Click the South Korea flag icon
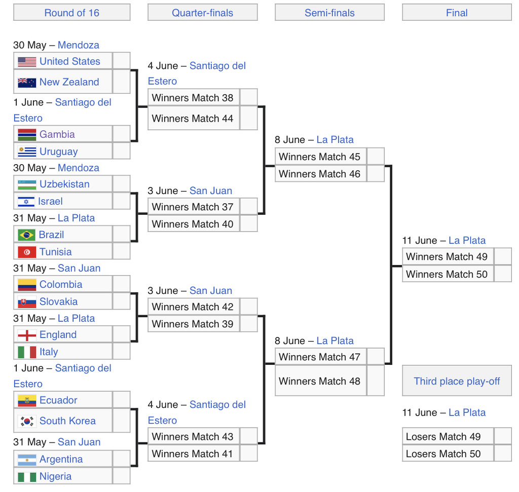 pos(27,421)
